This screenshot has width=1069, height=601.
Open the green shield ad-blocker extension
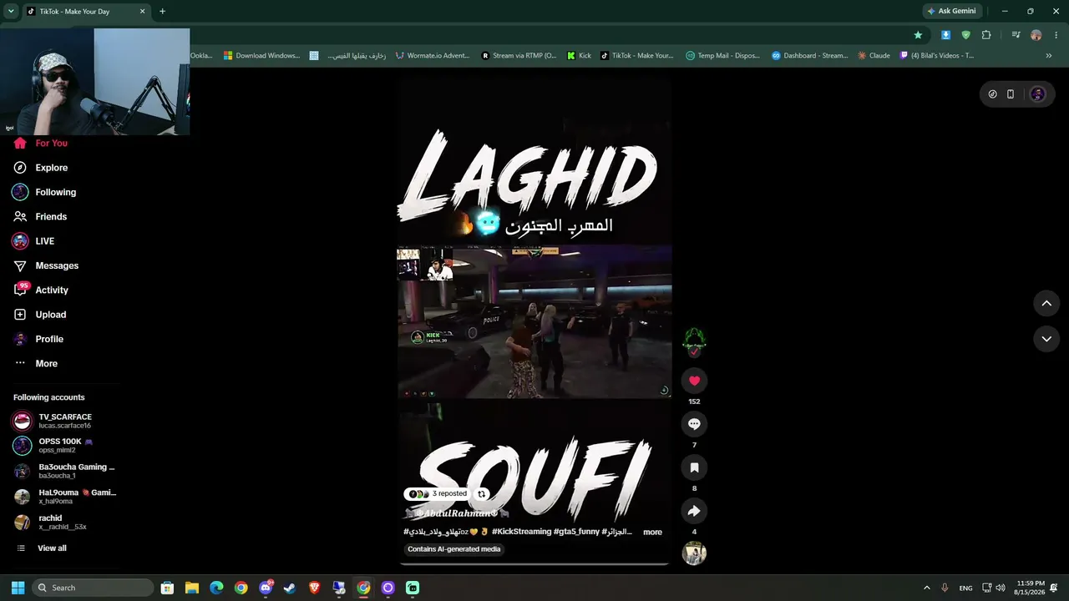pos(966,35)
